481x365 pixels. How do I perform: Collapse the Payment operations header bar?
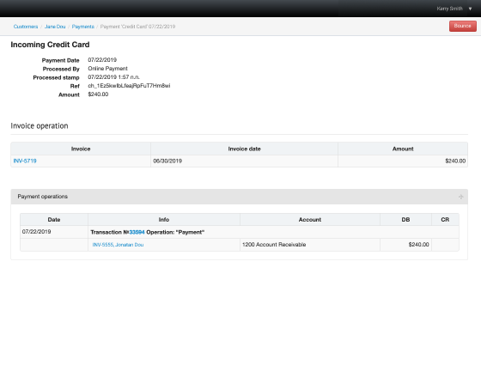tap(240, 197)
